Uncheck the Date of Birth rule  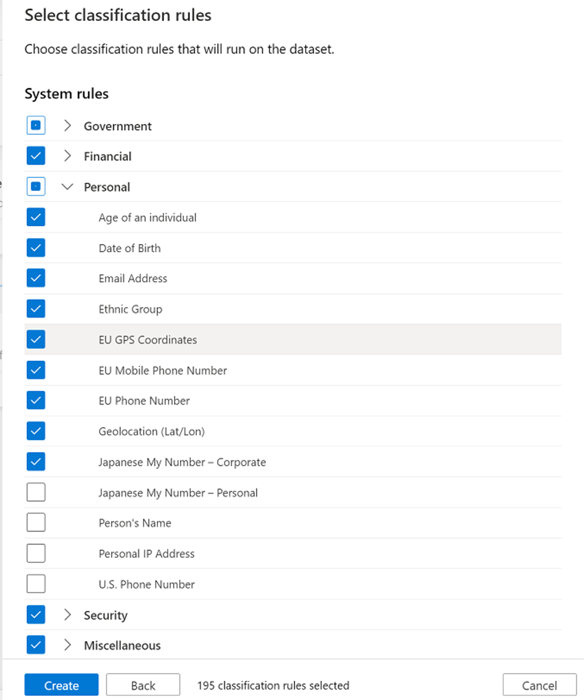[35, 248]
